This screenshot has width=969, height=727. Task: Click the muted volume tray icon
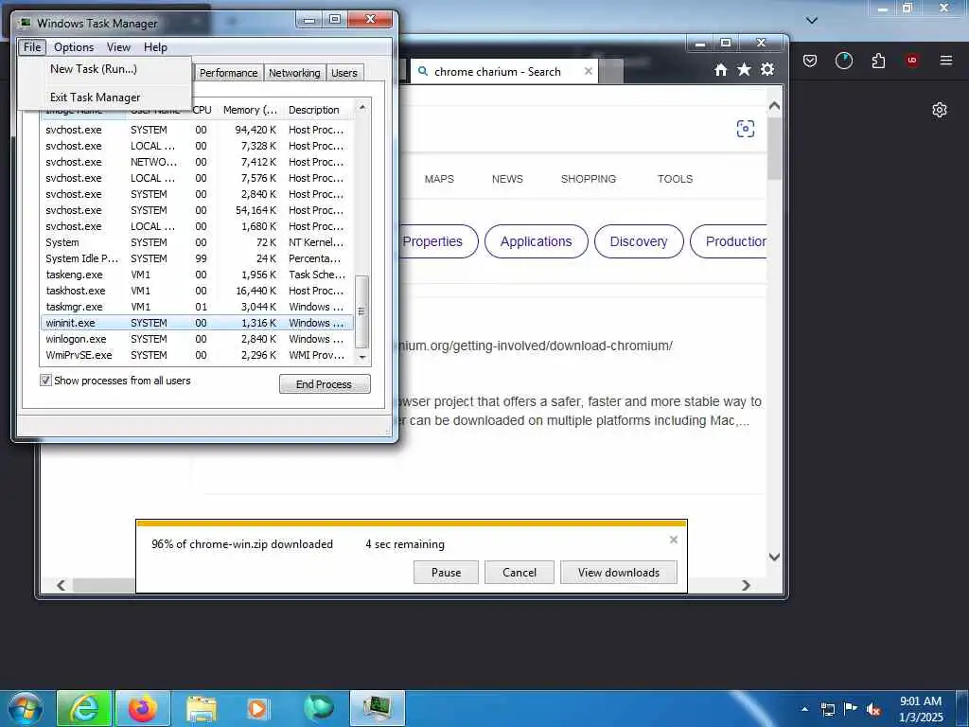click(x=873, y=709)
